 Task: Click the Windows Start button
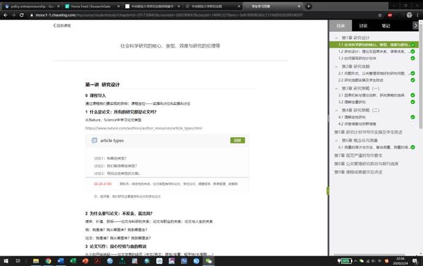(x=6, y=261)
